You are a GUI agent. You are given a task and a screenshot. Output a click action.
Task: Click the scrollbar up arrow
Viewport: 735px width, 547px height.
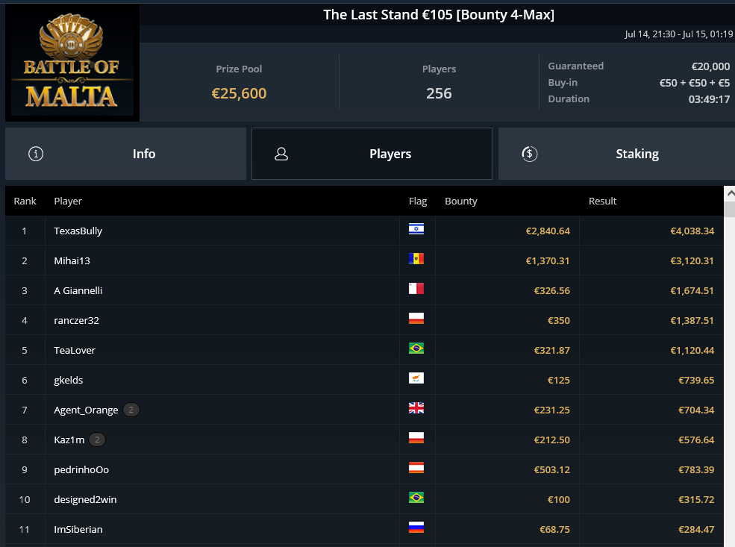pyautogui.click(x=730, y=193)
